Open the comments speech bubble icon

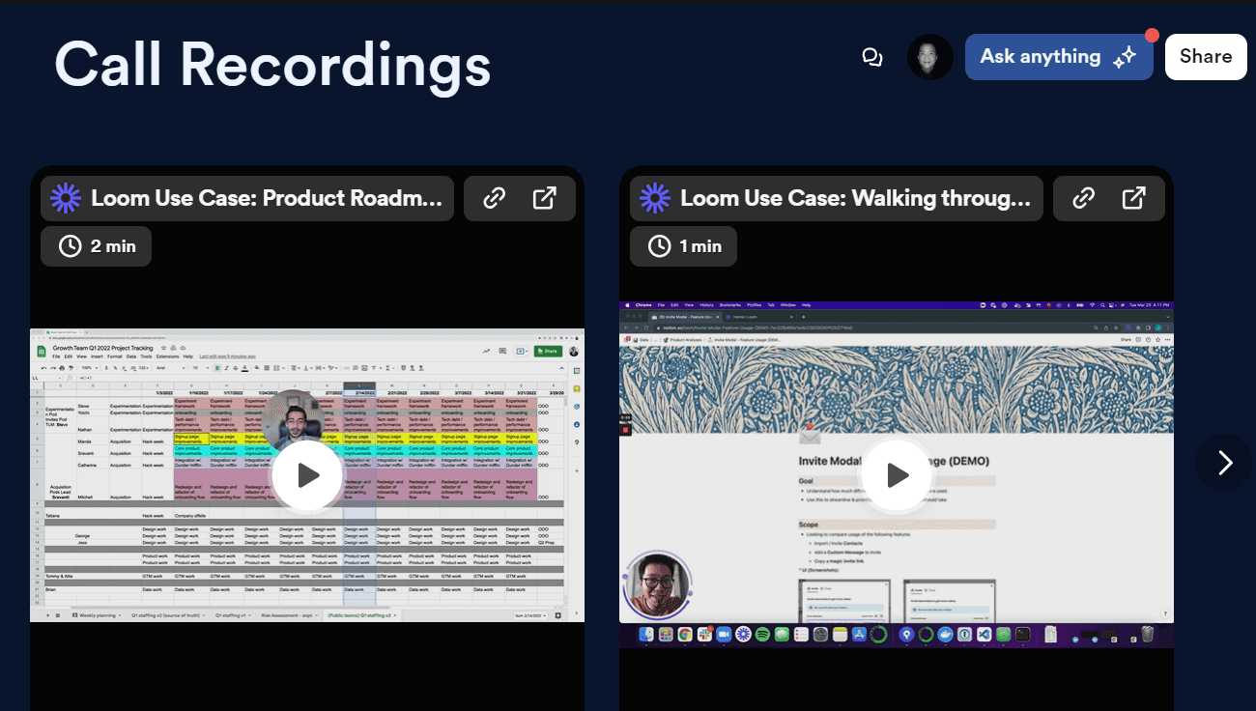point(872,57)
